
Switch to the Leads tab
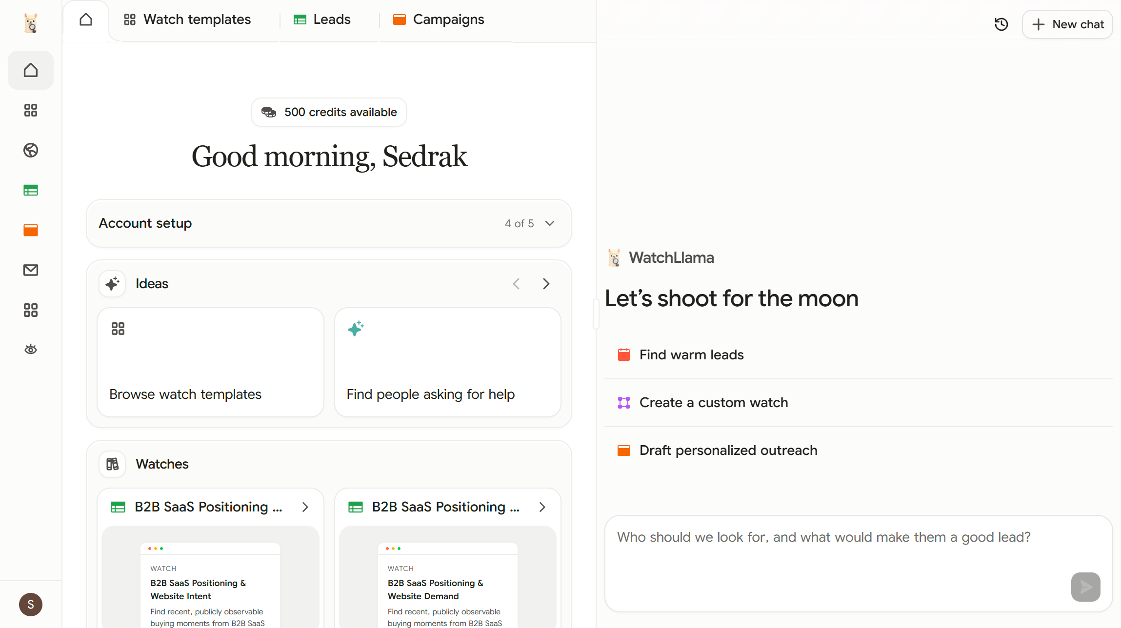(322, 20)
